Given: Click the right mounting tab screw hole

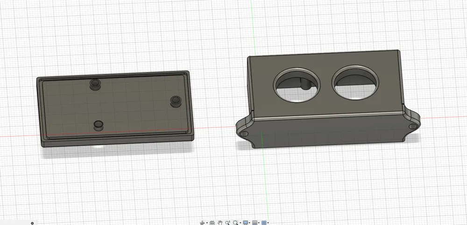Looking at the screenshot, I should click(x=413, y=126).
